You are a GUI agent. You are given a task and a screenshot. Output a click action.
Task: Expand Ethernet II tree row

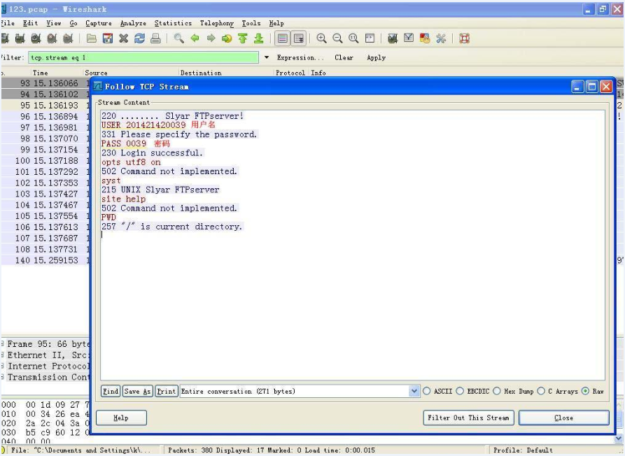click(3, 355)
